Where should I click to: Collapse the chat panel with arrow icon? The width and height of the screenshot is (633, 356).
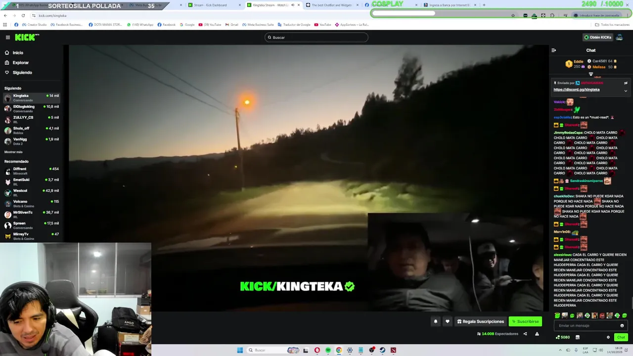[x=553, y=50]
